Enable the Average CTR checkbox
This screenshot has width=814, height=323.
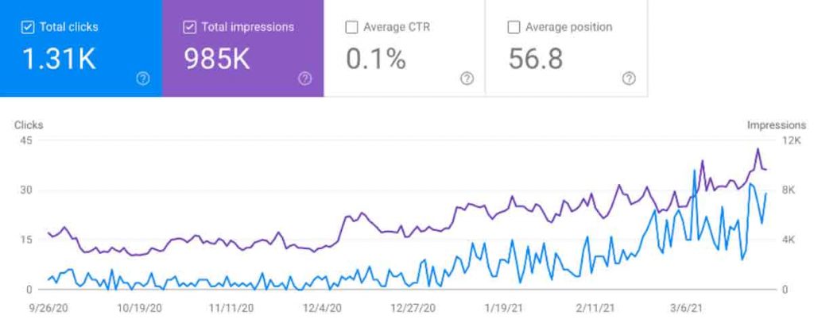coord(351,27)
